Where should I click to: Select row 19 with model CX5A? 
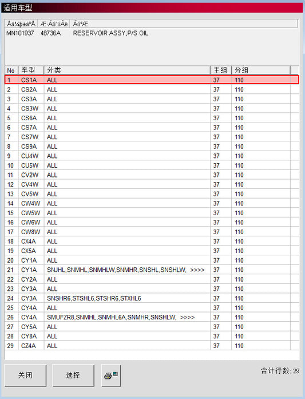[152, 251]
